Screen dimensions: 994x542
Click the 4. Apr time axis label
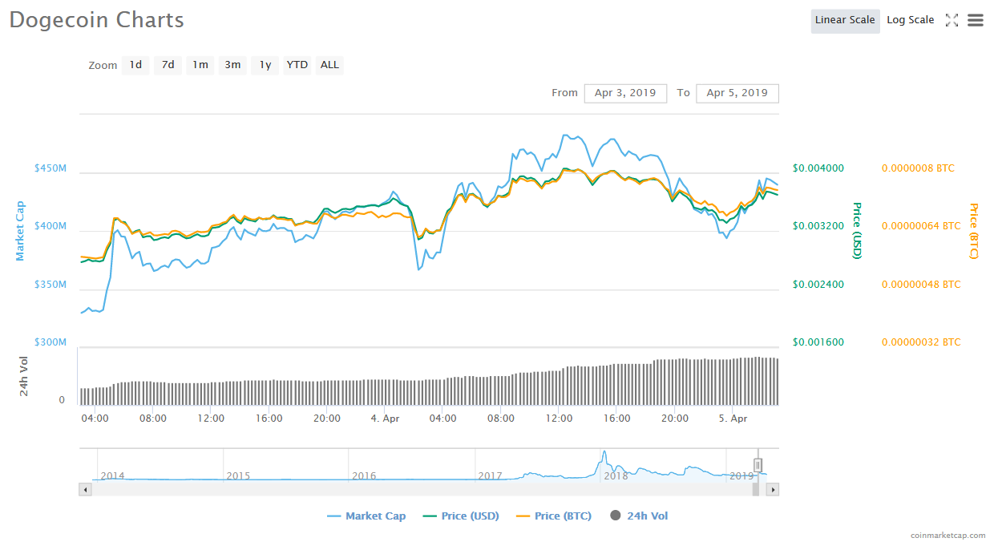pyautogui.click(x=386, y=419)
